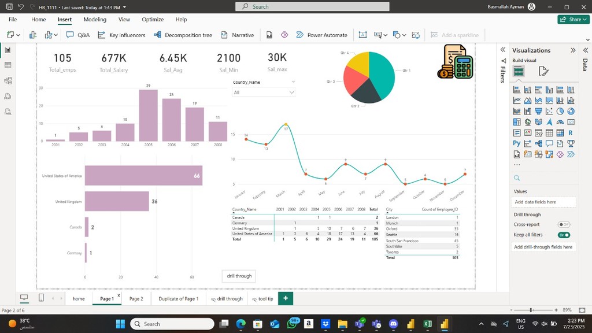Open the Format visual pane icon
The width and height of the screenshot is (592, 333).
point(543,71)
